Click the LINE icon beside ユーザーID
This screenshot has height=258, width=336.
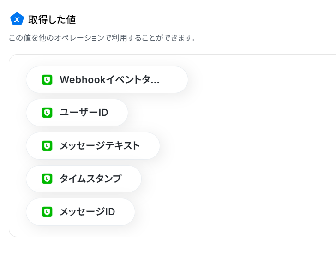47,113
